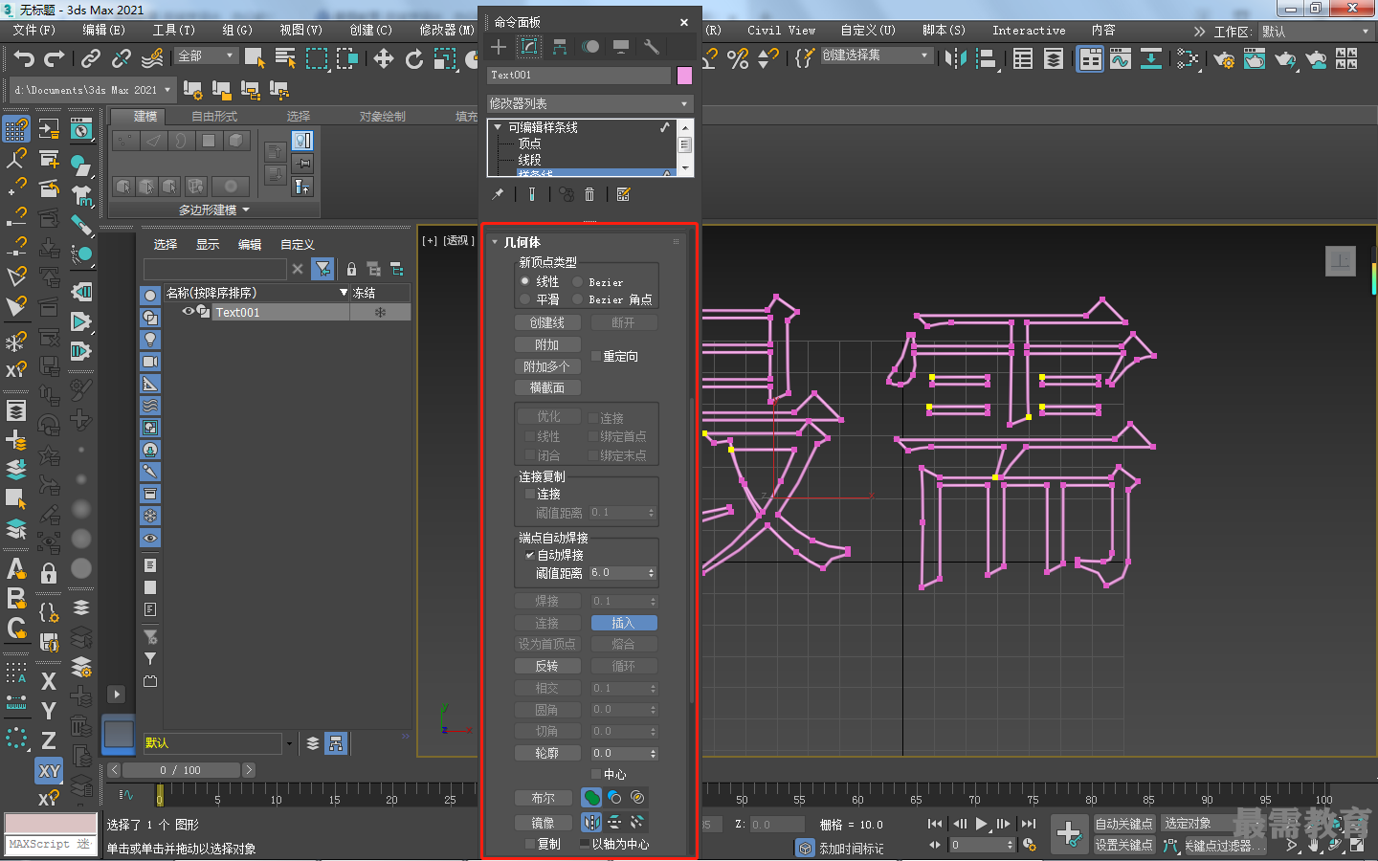Open the File (文件) menu
The height and width of the screenshot is (861, 1378).
click(33, 31)
